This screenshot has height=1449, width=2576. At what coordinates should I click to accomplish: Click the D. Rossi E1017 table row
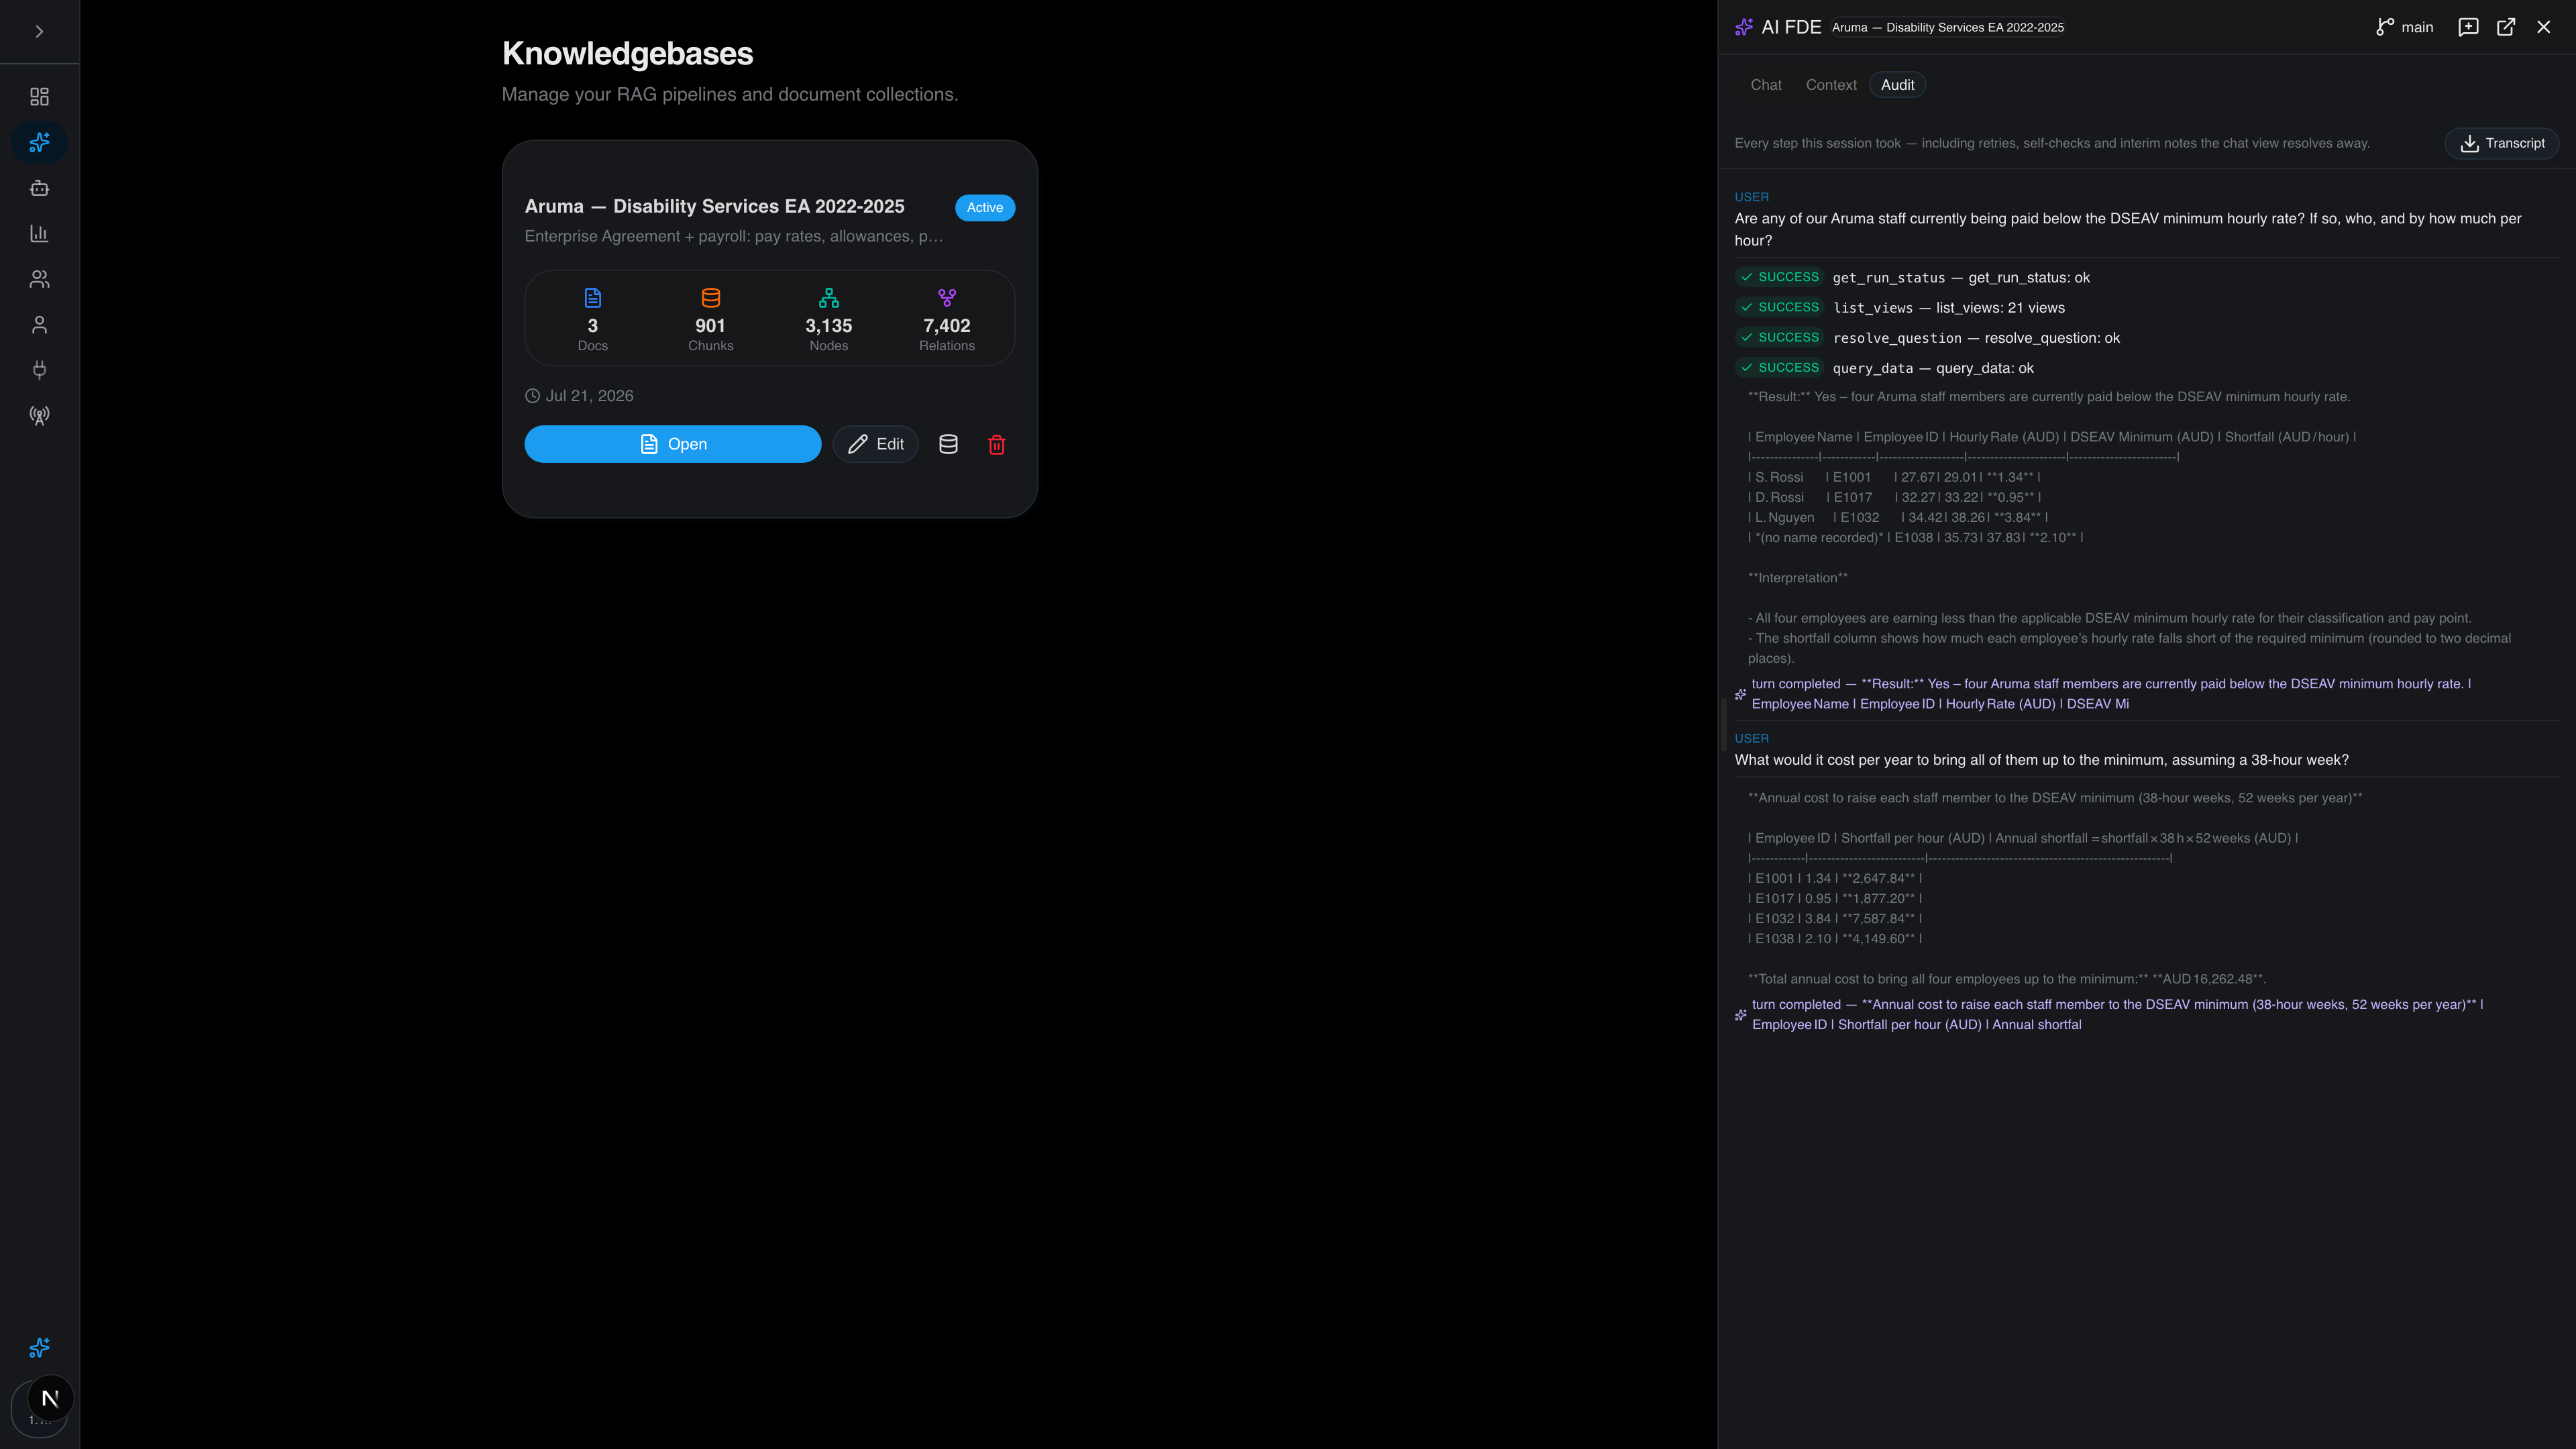1894,497
